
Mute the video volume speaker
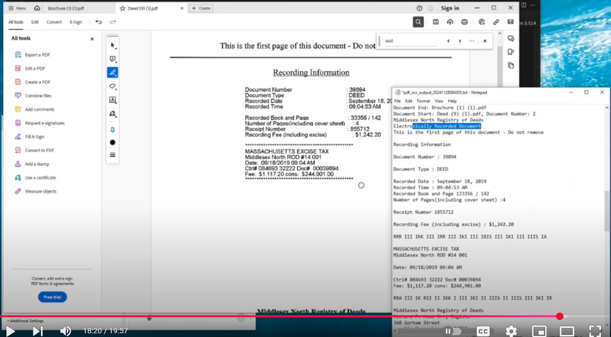(x=65, y=331)
